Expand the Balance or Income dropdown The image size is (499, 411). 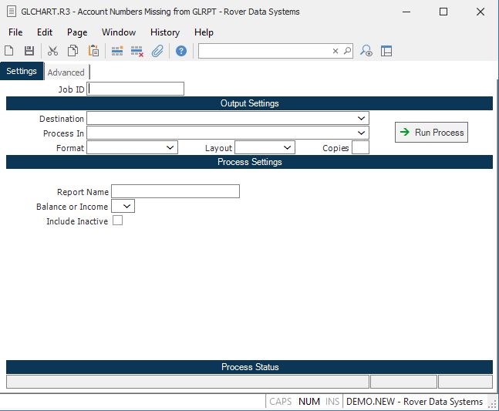click(x=127, y=206)
